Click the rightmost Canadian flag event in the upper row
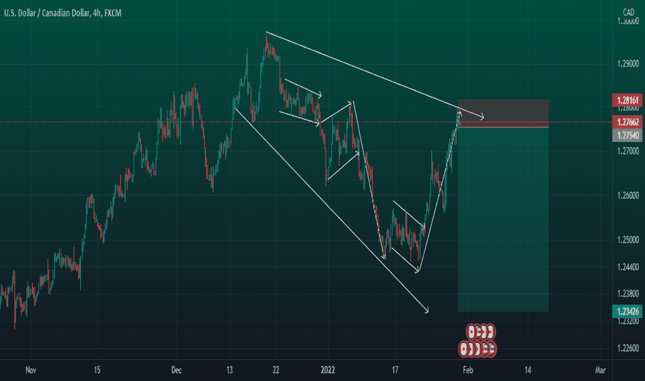 click(x=491, y=332)
